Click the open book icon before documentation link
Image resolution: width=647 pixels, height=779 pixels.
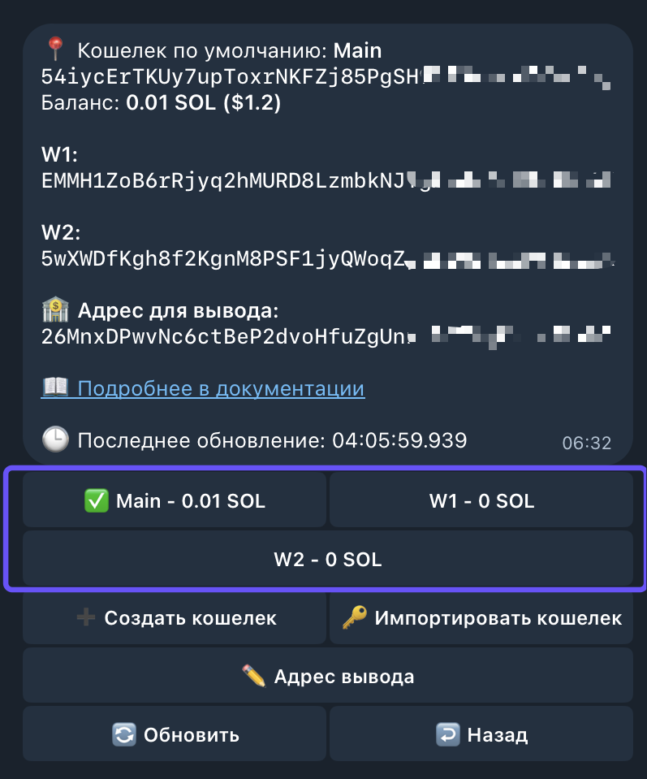point(55,388)
